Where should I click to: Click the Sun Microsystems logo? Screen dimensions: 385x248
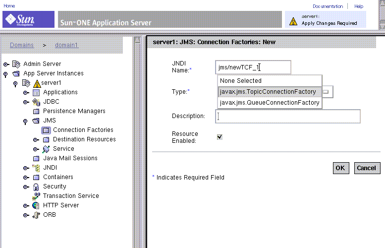click(x=28, y=19)
